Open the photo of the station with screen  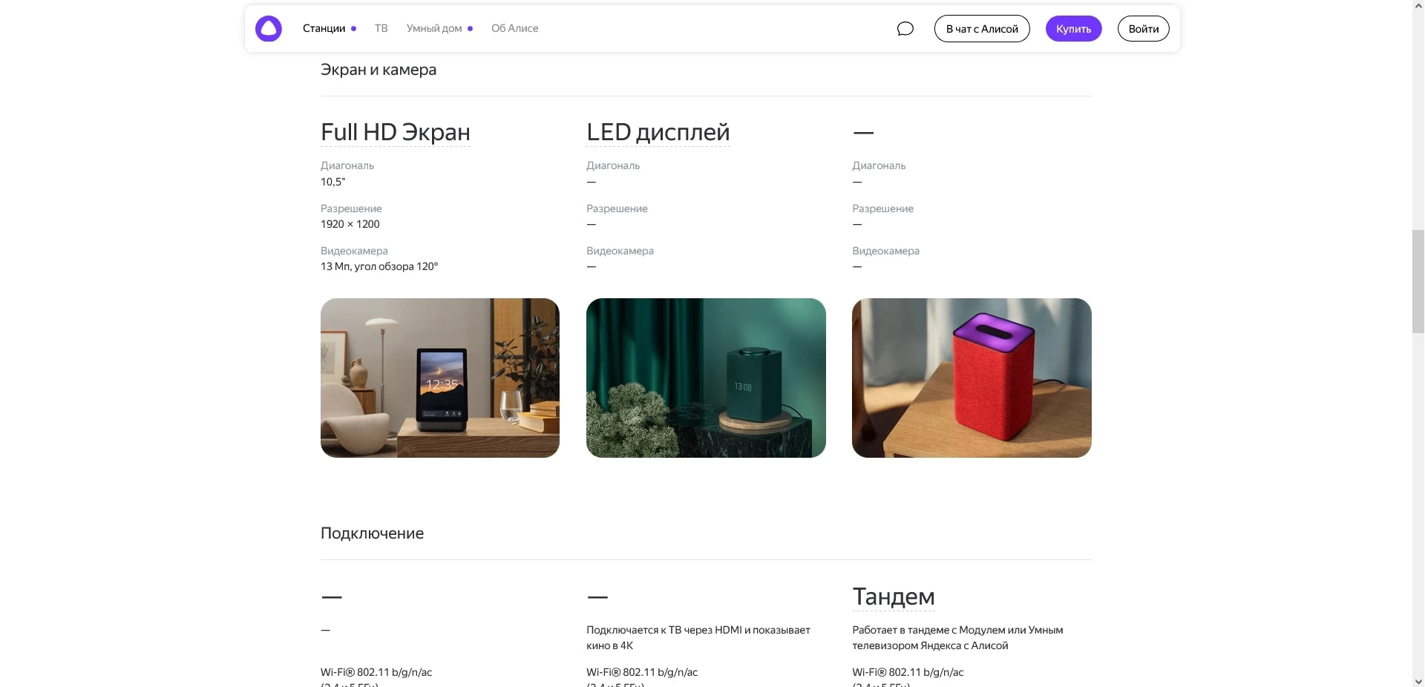[440, 378]
